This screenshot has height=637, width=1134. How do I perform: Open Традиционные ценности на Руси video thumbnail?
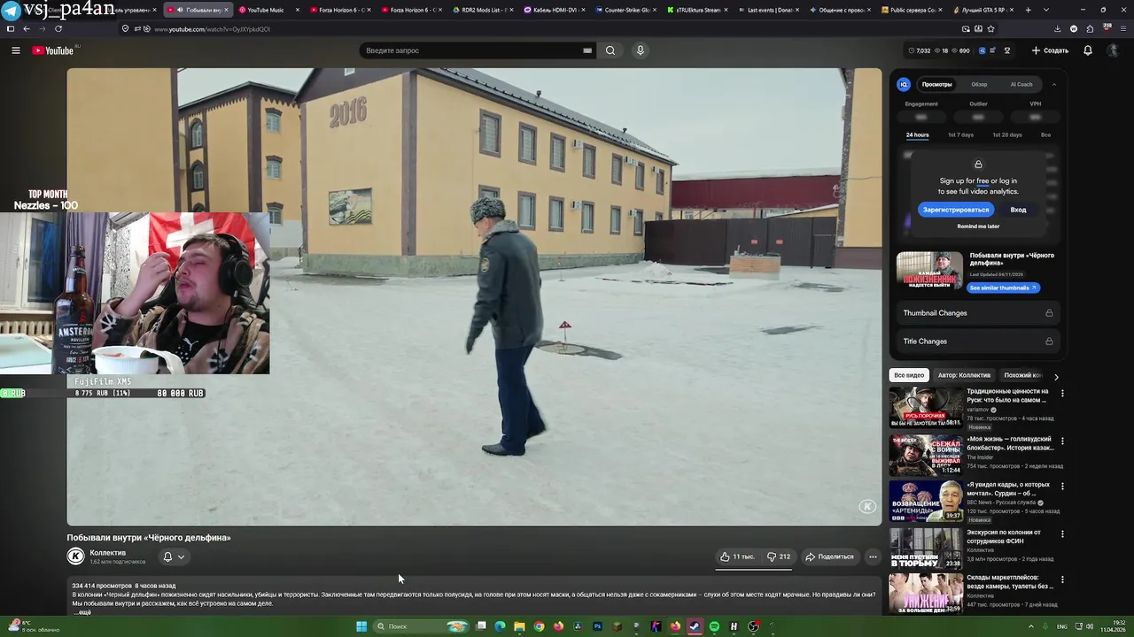click(926, 407)
